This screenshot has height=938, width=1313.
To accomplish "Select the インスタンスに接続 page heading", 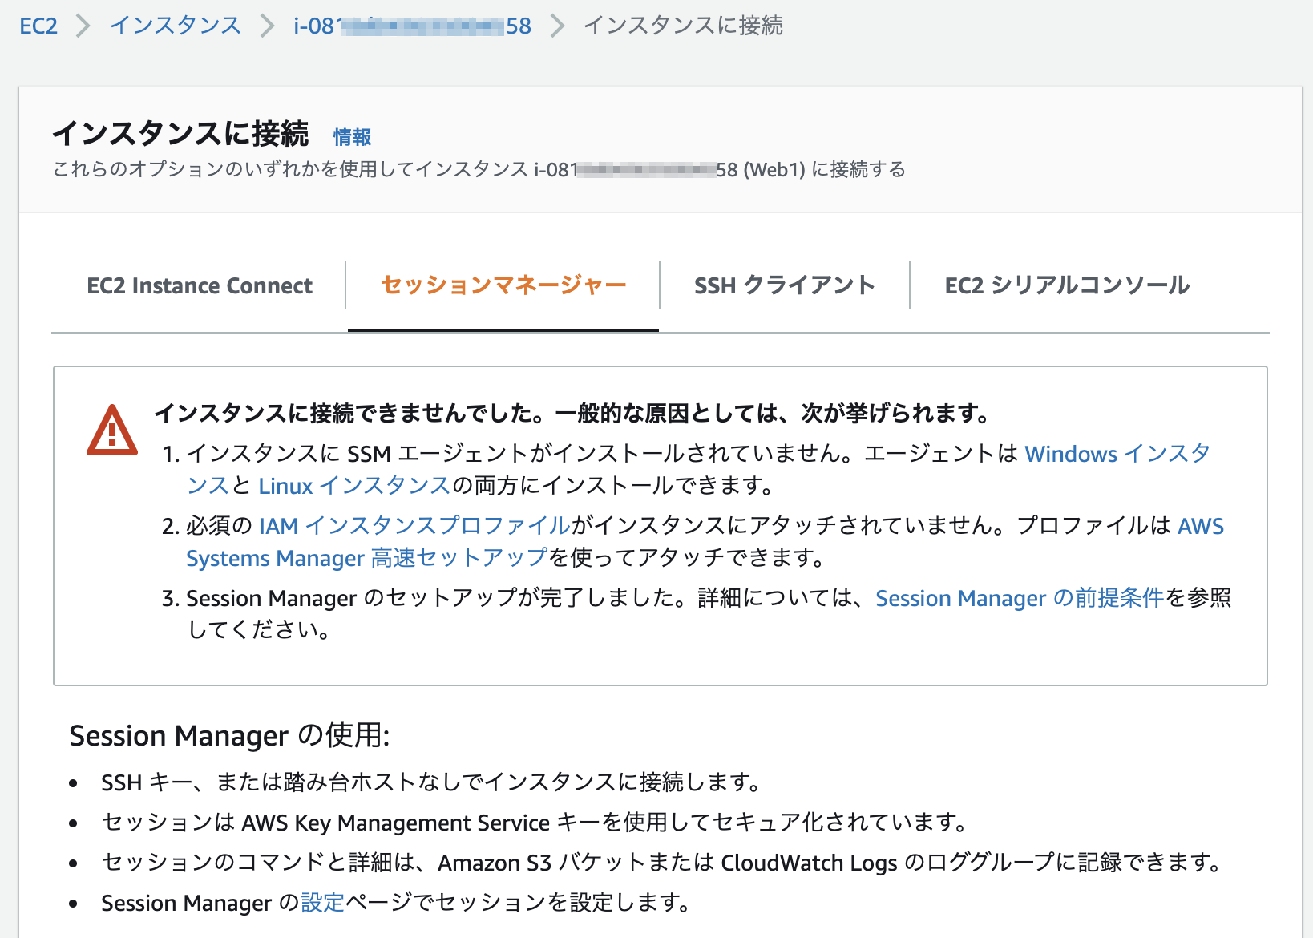I will click(x=180, y=135).
